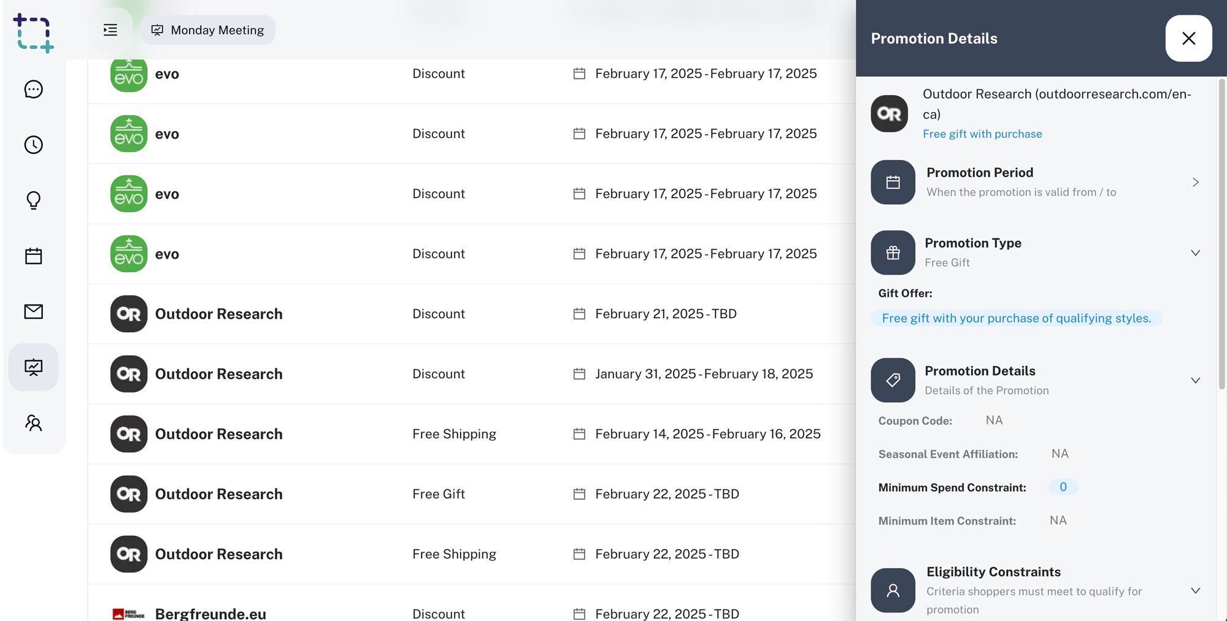This screenshot has width=1227, height=621.
Task: Click the Outdoor Research logo in details panel
Action: pyautogui.click(x=889, y=113)
